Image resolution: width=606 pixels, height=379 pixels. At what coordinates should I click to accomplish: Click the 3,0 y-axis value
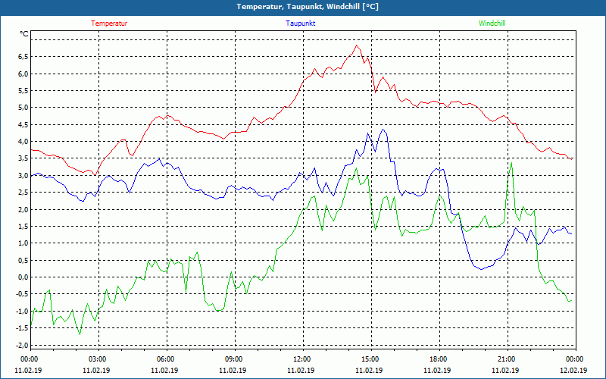[23, 176]
